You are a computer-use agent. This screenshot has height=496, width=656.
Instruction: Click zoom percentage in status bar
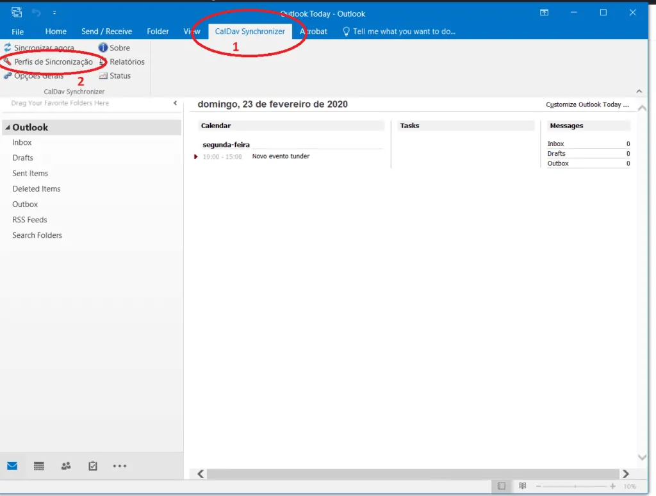point(630,486)
